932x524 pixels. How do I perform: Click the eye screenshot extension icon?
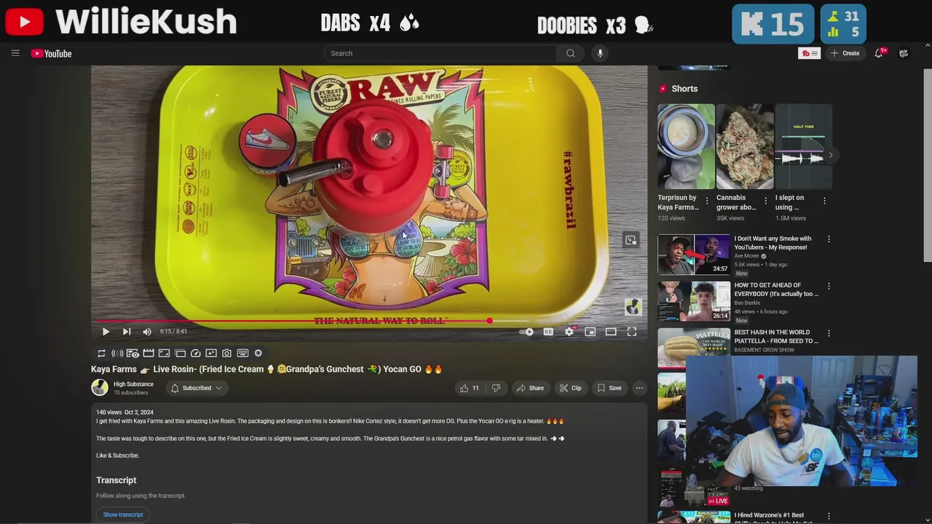pyautogui.click(x=133, y=353)
